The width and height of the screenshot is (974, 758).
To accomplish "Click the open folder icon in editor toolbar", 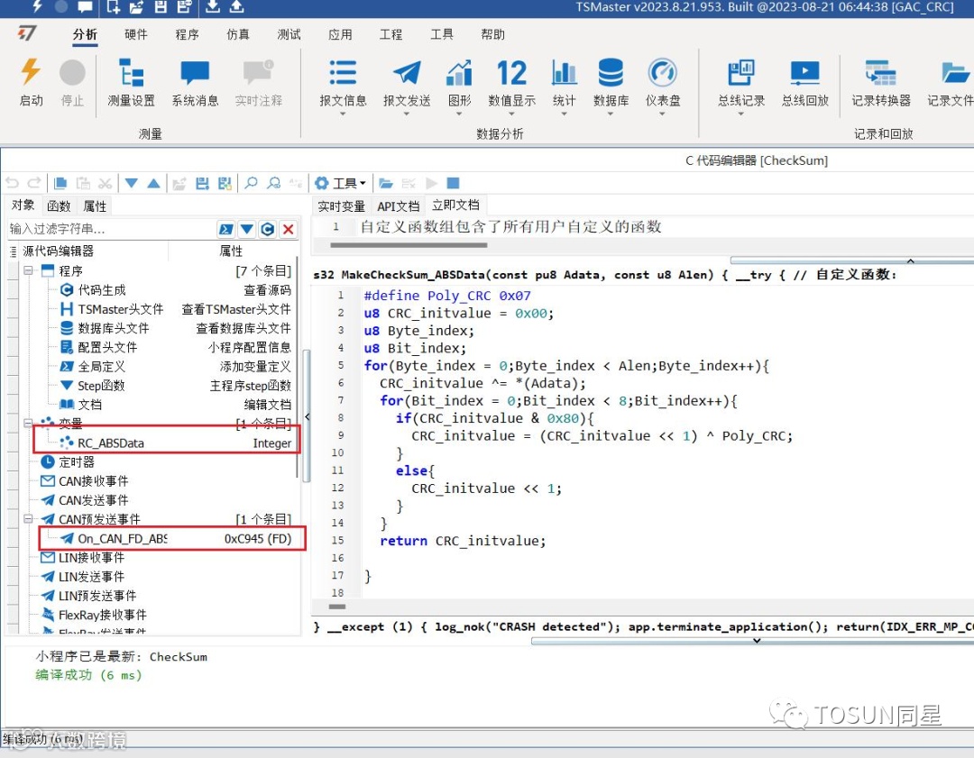I will (x=386, y=183).
